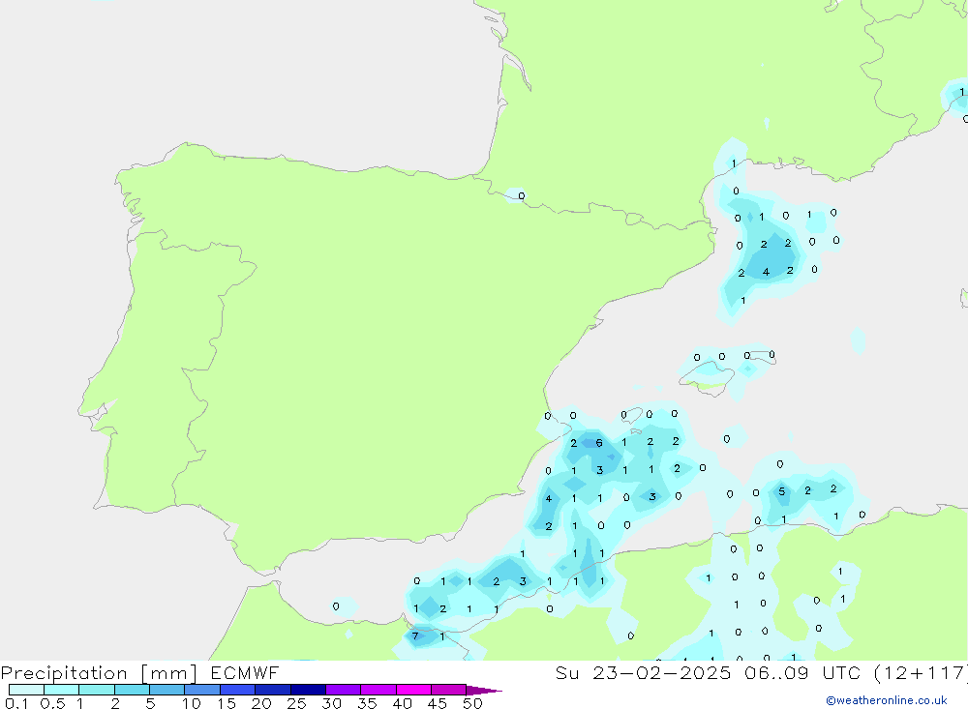
Task: Click the '06..09 UTC' time text
Action: (x=802, y=673)
